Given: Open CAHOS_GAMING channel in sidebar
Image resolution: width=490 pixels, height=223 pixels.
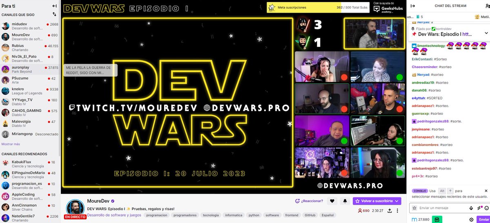Looking at the screenshot, I should point(30,112).
